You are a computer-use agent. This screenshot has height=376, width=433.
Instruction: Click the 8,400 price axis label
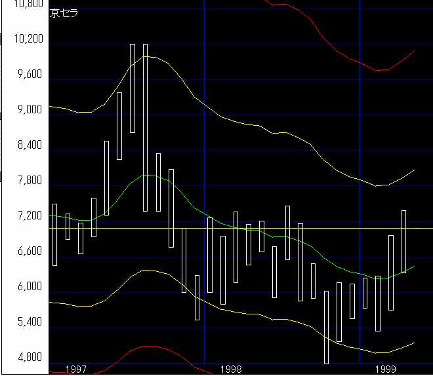tap(28, 145)
